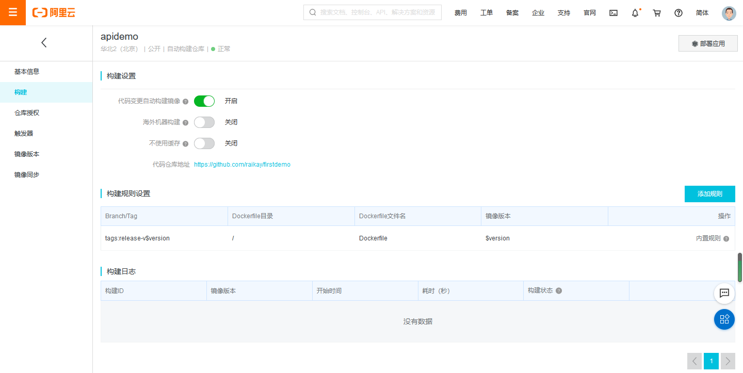Open the Cloud Shell terminal icon
Image resolution: width=743 pixels, height=373 pixels.
[x=613, y=13]
